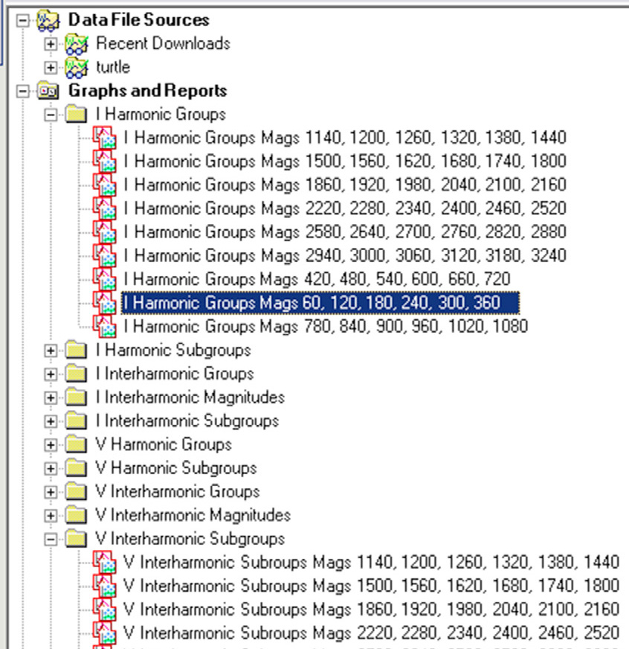The image size is (629, 649).
Task: Expand the V Harmonic Groups folder
Action: (x=50, y=444)
